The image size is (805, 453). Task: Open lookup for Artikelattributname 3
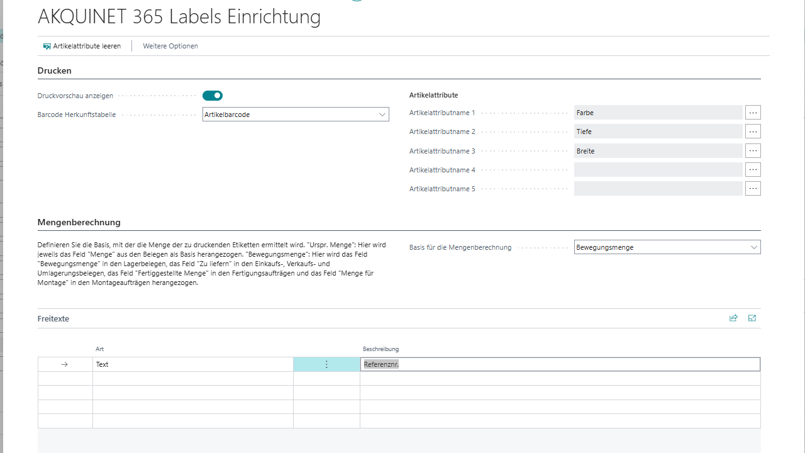(x=753, y=151)
